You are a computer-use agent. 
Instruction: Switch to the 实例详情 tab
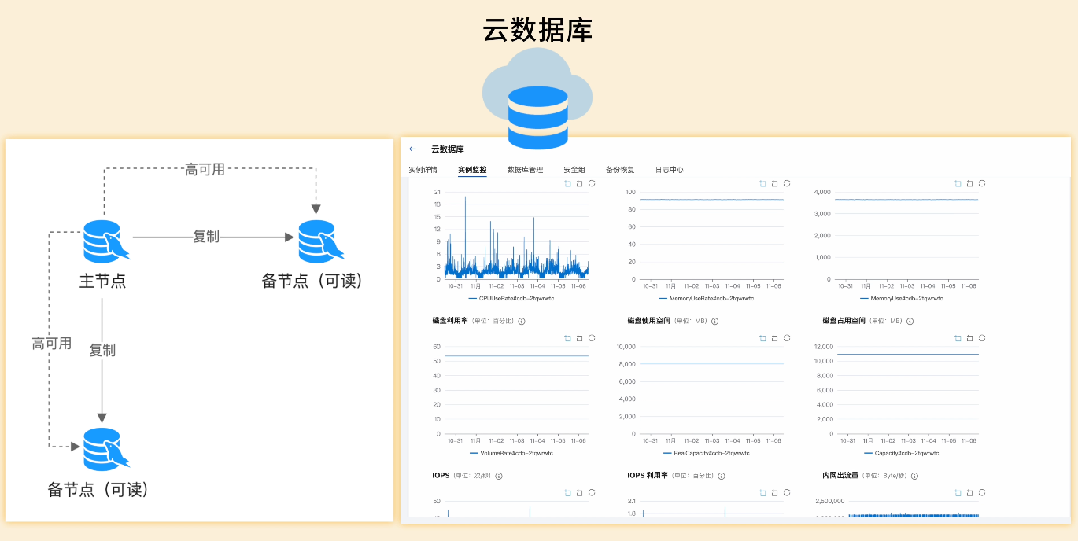[423, 170]
